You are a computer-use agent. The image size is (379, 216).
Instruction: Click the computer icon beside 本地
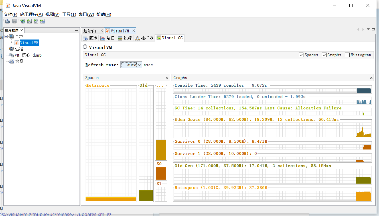11,36
